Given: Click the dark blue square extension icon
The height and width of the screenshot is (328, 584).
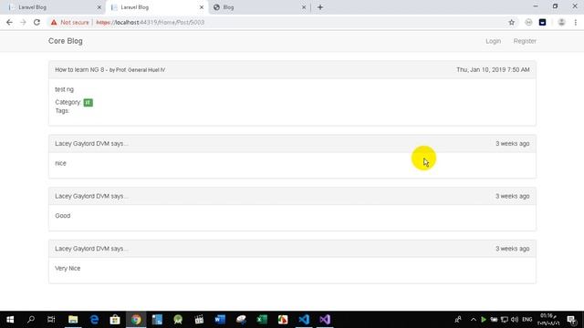Looking at the screenshot, I should pyautogui.click(x=543, y=22).
